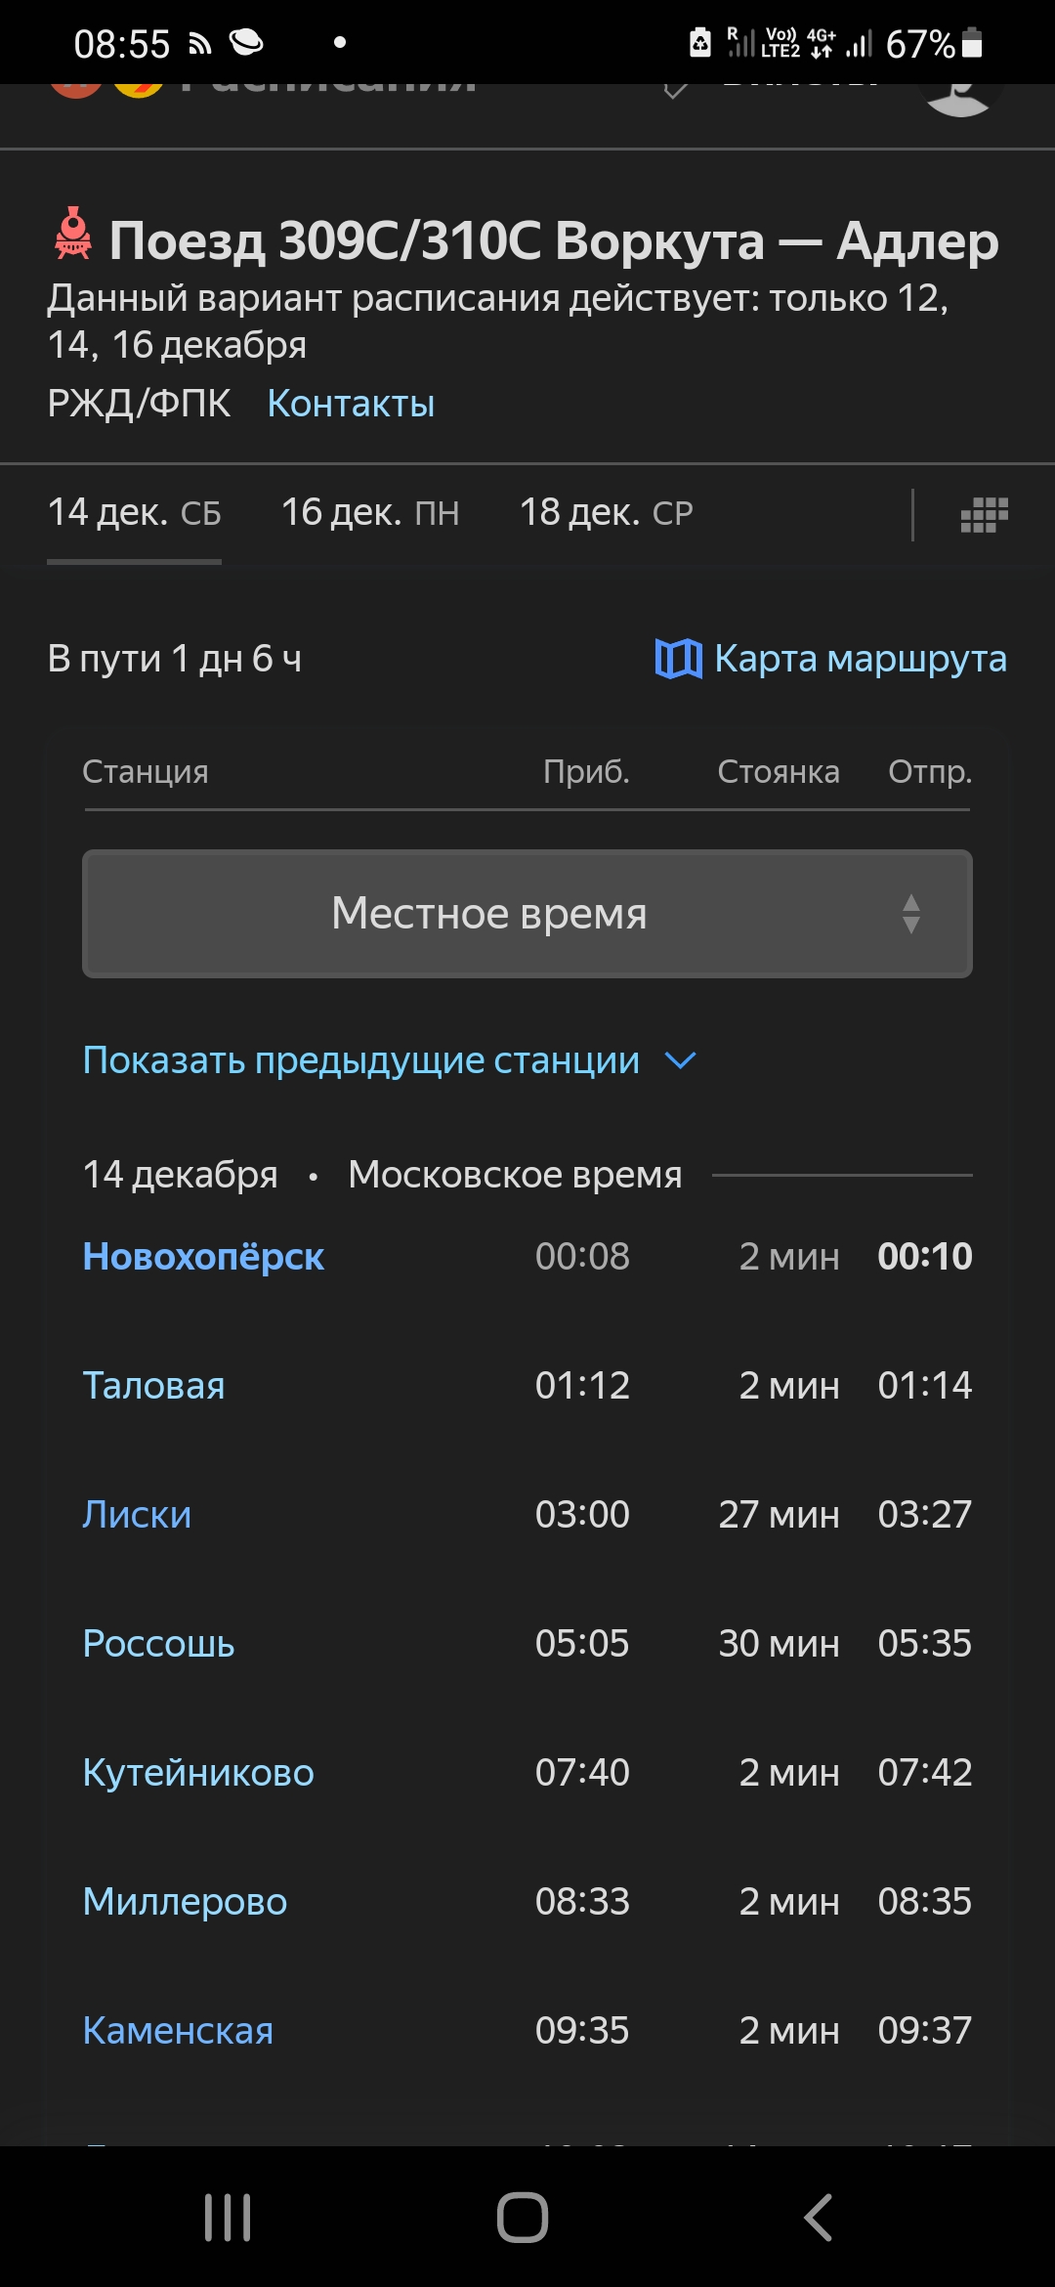Open Android recent apps button
The height and width of the screenshot is (2287, 1055).
tap(228, 2217)
